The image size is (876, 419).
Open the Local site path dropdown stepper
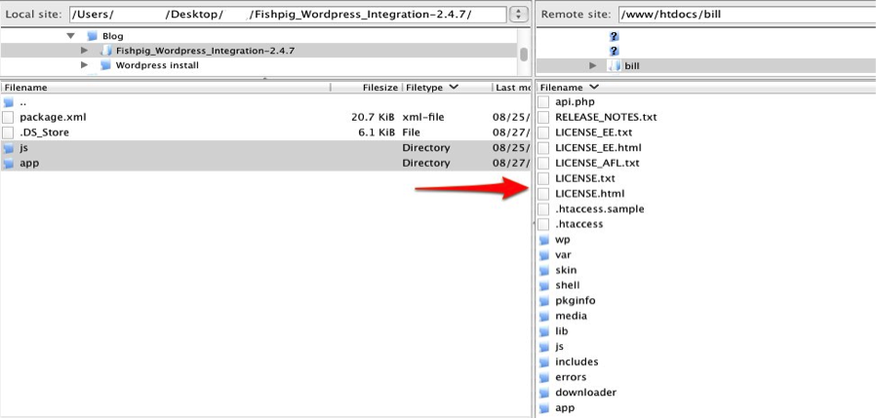[519, 16]
